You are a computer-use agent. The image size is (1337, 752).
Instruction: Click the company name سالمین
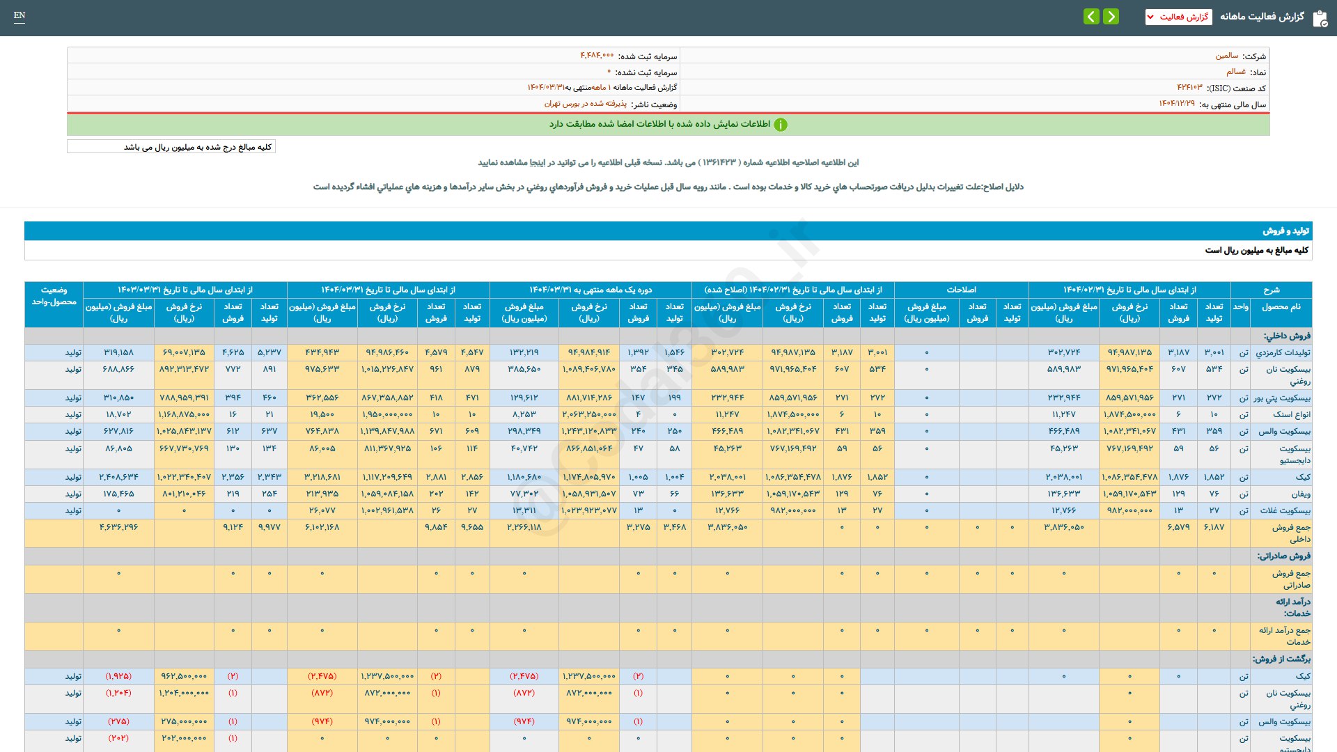[x=1227, y=56]
